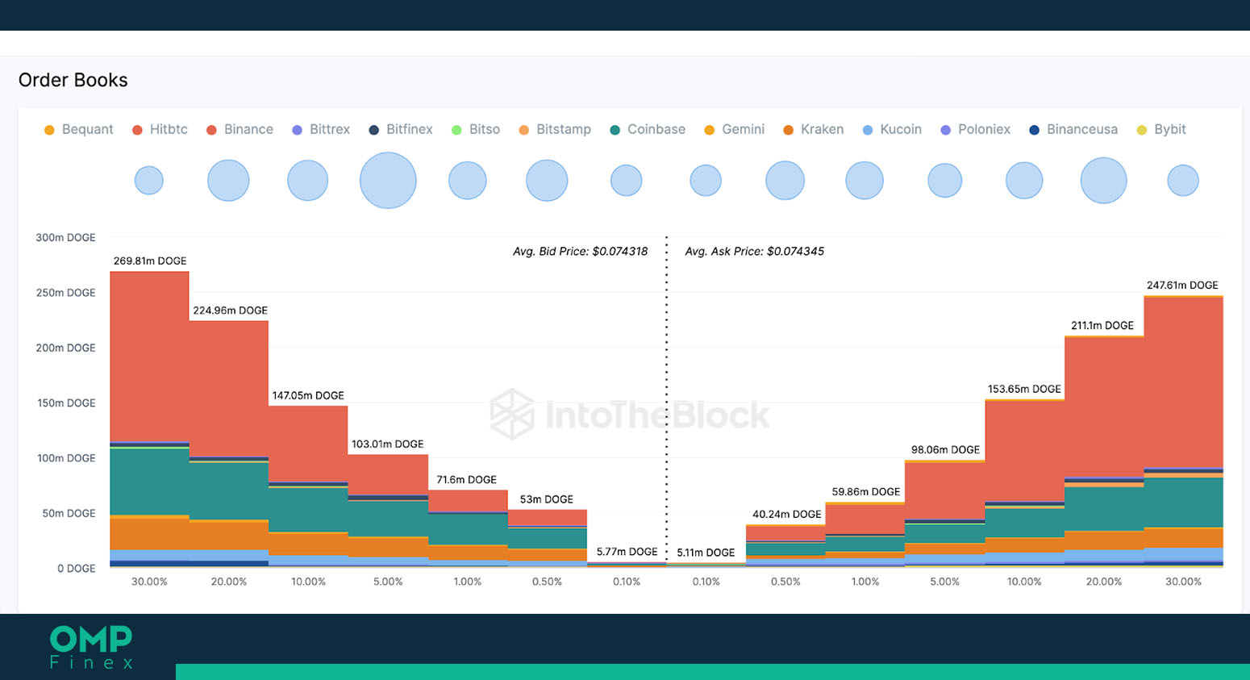Click the 147.05m DOGE bar label
The image size is (1250, 680).
pos(308,395)
